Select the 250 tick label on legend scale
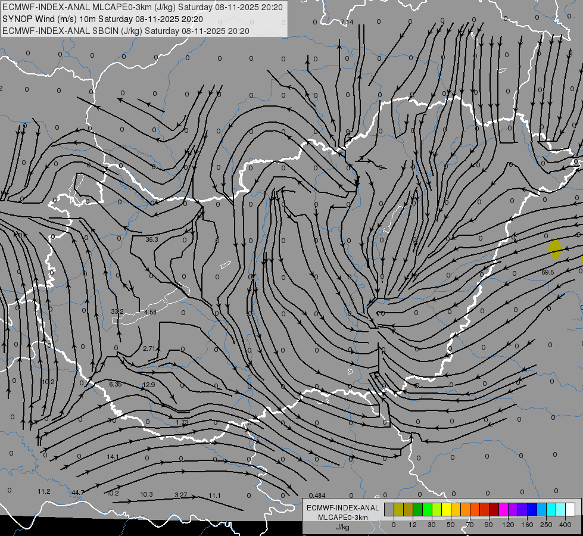Viewport: 583px width, 536px height. [x=546, y=525]
